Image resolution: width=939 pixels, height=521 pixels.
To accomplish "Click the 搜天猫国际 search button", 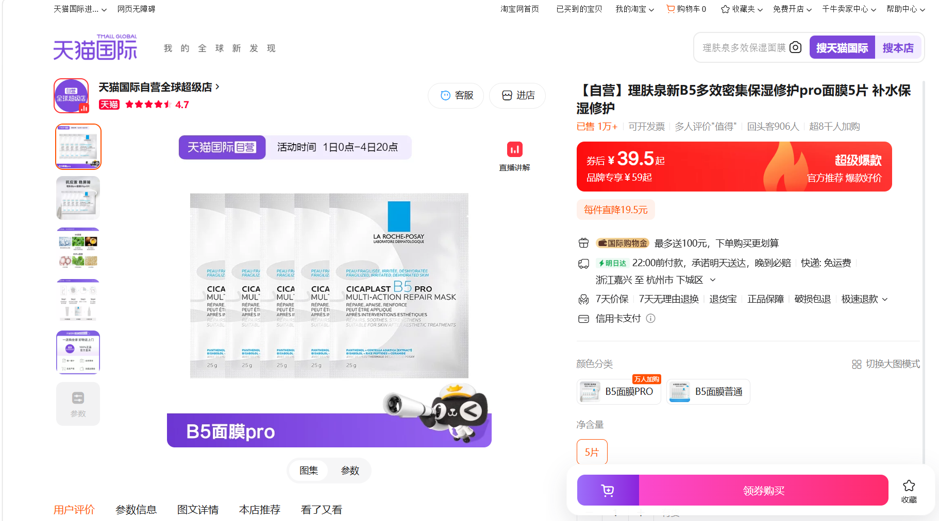I will click(x=842, y=47).
